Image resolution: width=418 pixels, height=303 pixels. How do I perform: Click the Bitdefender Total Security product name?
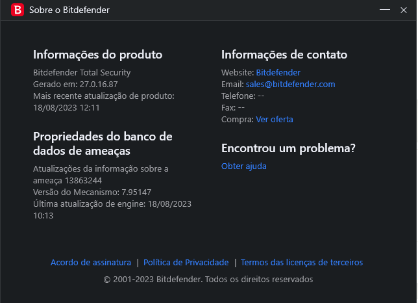click(82, 73)
